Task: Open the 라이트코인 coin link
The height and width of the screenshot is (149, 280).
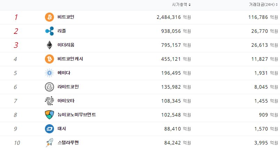Action: (x=68, y=87)
